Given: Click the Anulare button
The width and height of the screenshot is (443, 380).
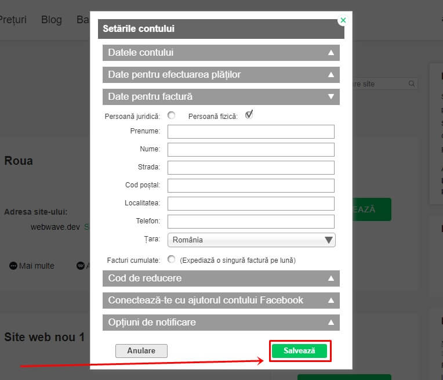Looking at the screenshot, I should point(141,350).
